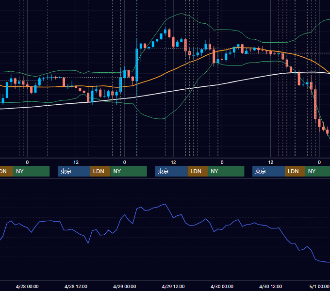The height and width of the screenshot is (291, 330).
Task: Click hour label "12" above the 4/28 東京 bar
Action: point(76,162)
